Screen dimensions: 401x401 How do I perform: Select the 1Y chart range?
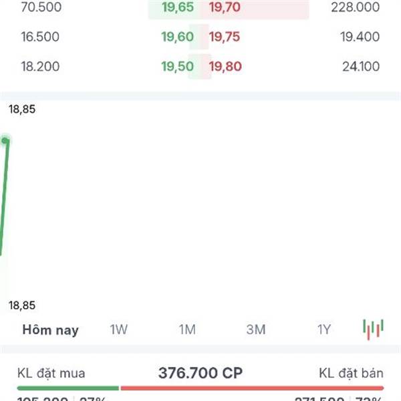pyautogui.click(x=324, y=329)
